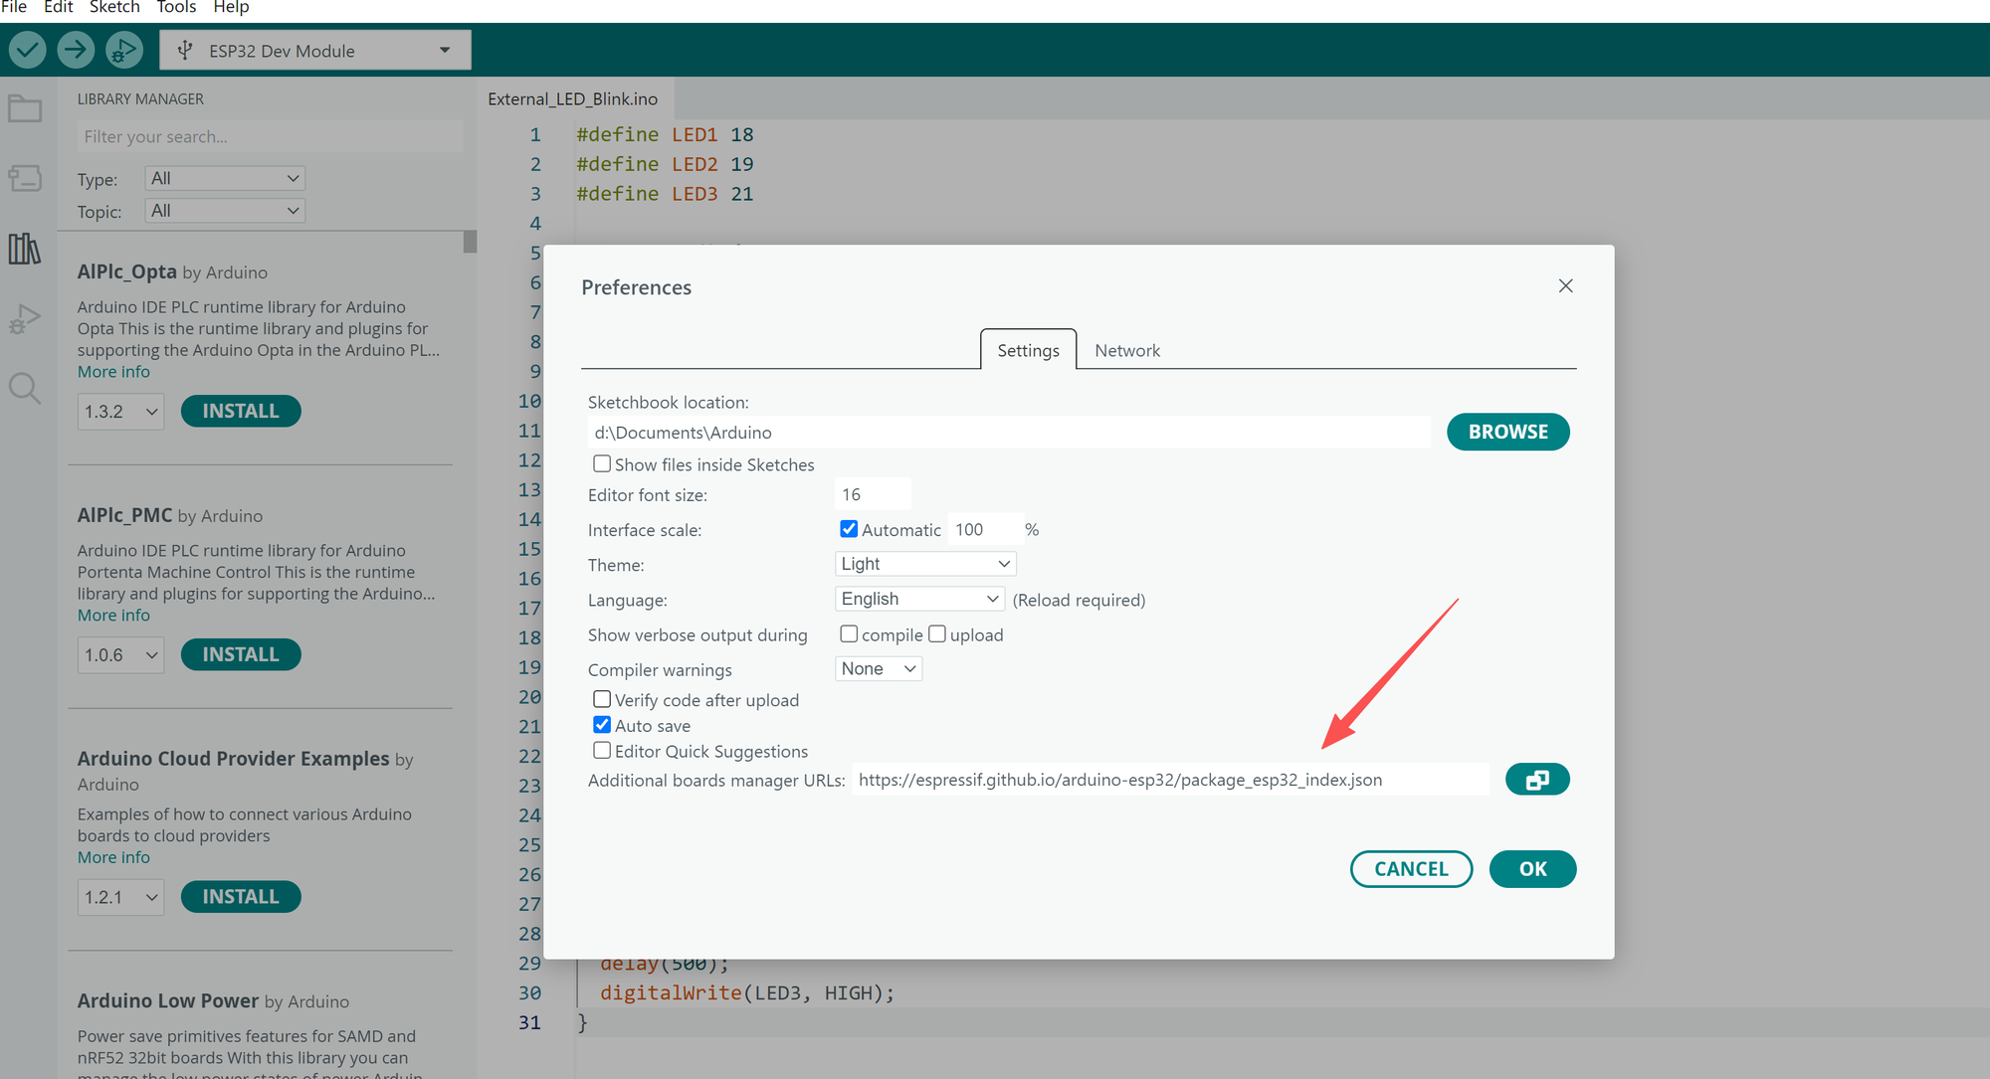Switch to the Network tab in Preferences
This screenshot has width=1990, height=1079.
[x=1127, y=350]
